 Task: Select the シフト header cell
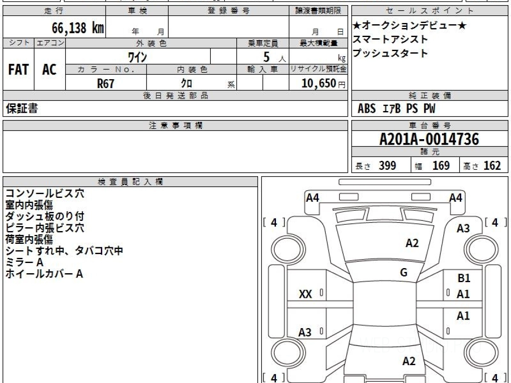click(19, 43)
